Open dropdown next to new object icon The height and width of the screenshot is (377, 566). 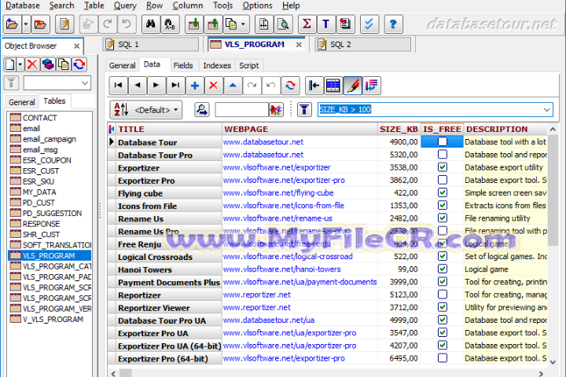tap(20, 64)
